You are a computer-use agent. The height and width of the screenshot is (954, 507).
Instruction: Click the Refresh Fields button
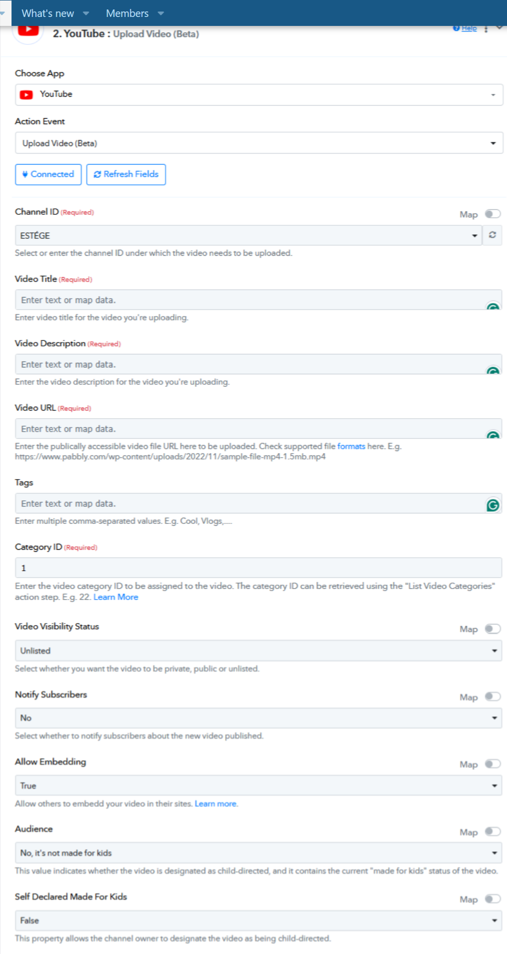pos(126,174)
